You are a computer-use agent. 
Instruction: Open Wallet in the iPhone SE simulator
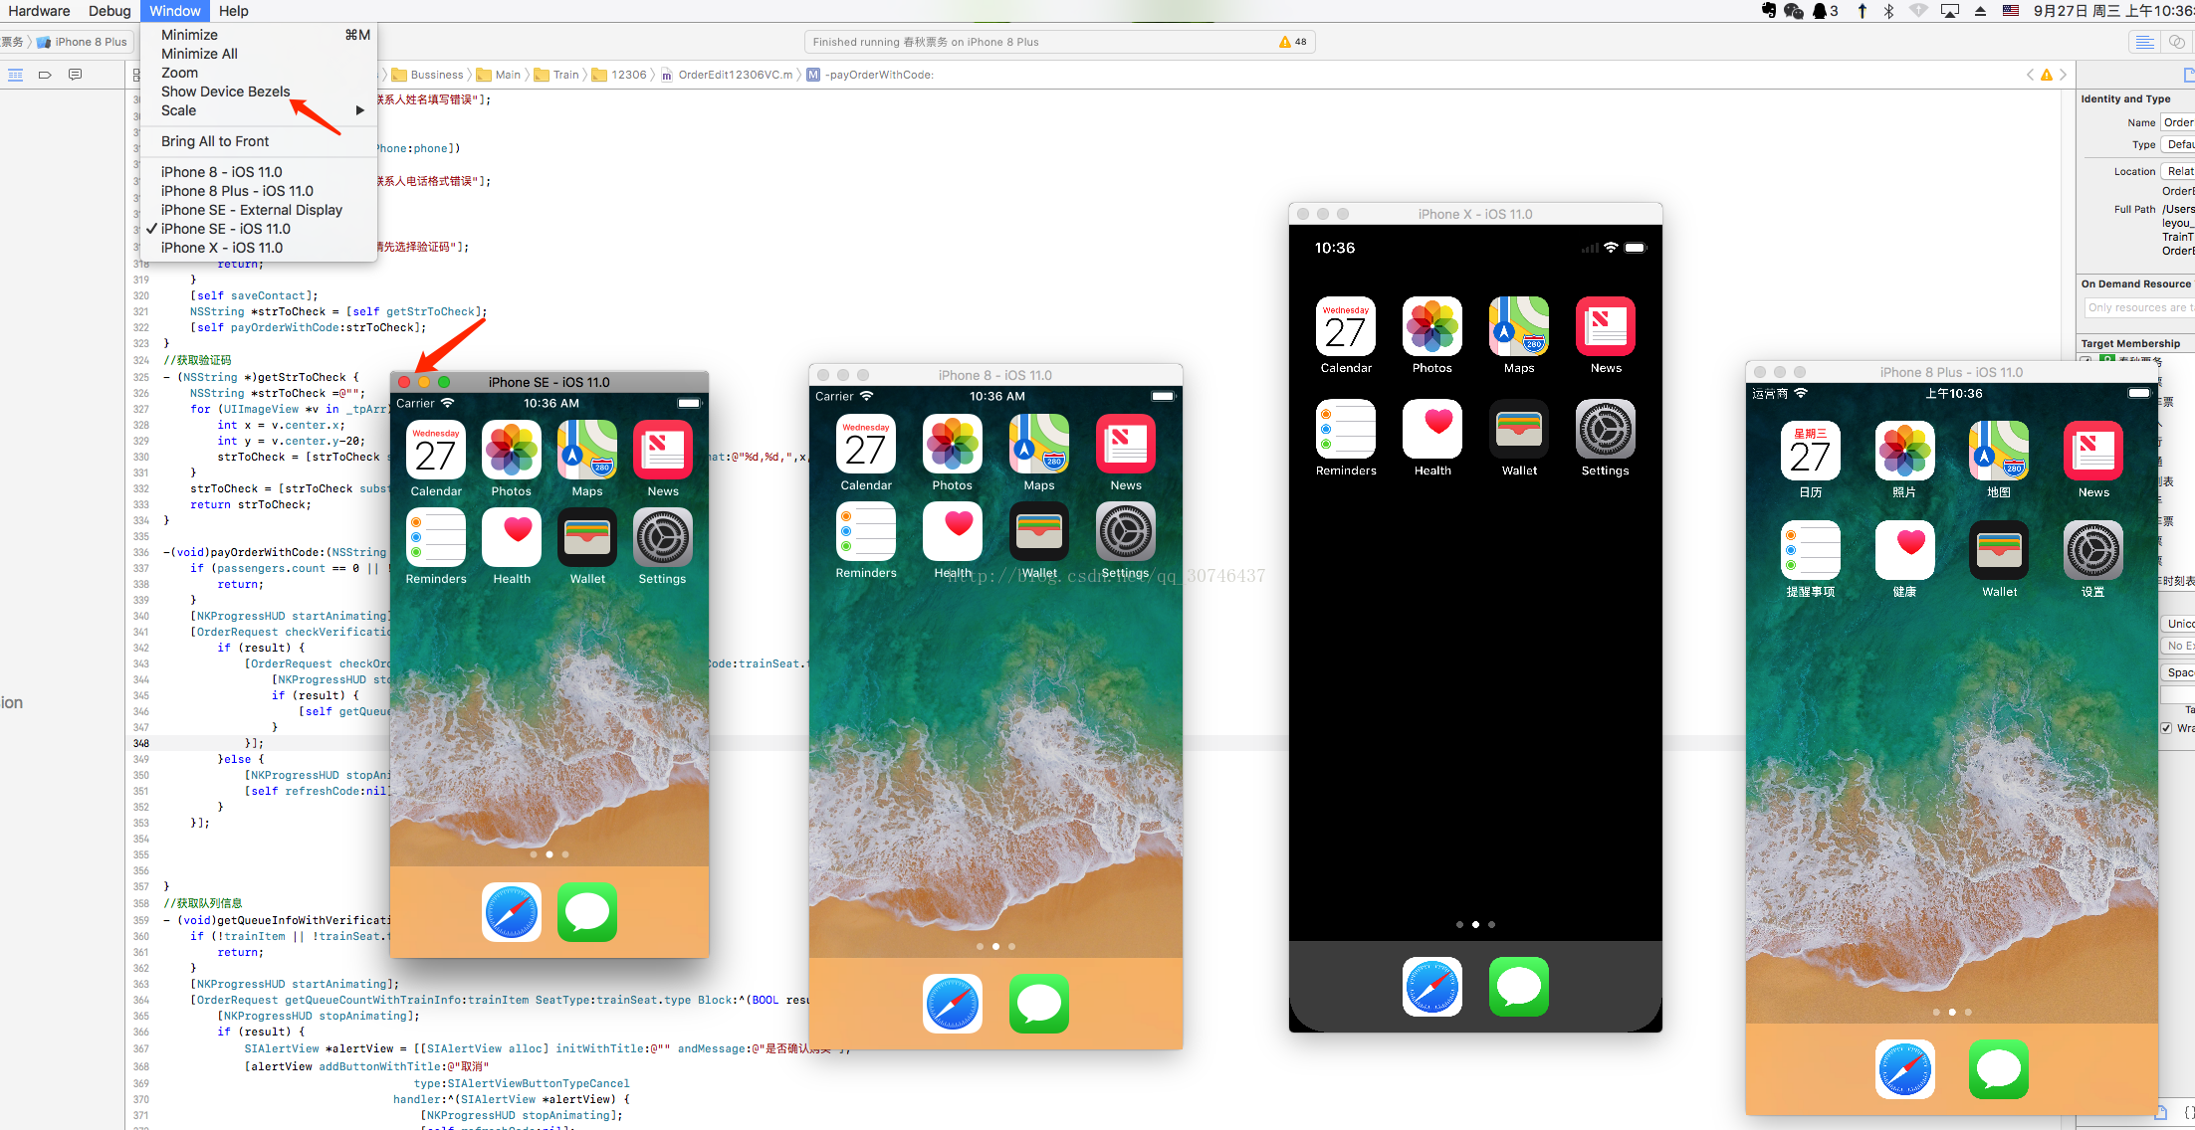587,537
